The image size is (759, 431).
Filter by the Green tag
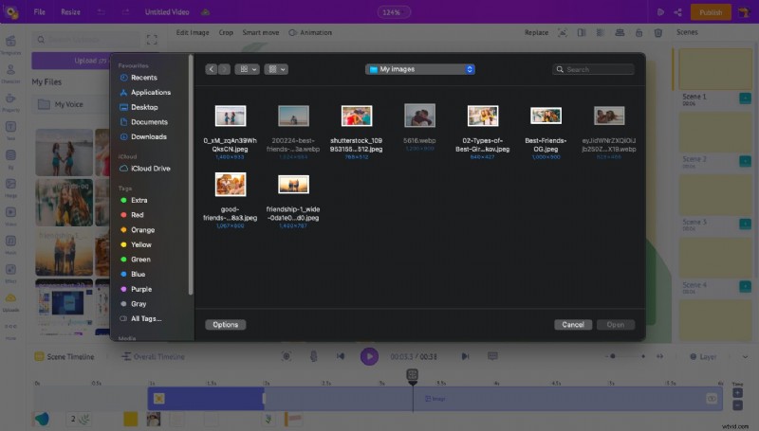(x=139, y=260)
